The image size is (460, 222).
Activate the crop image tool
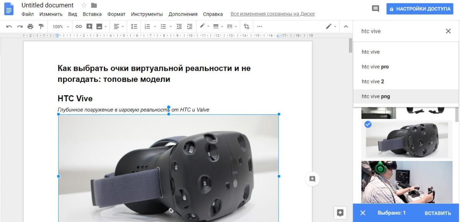click(246, 27)
